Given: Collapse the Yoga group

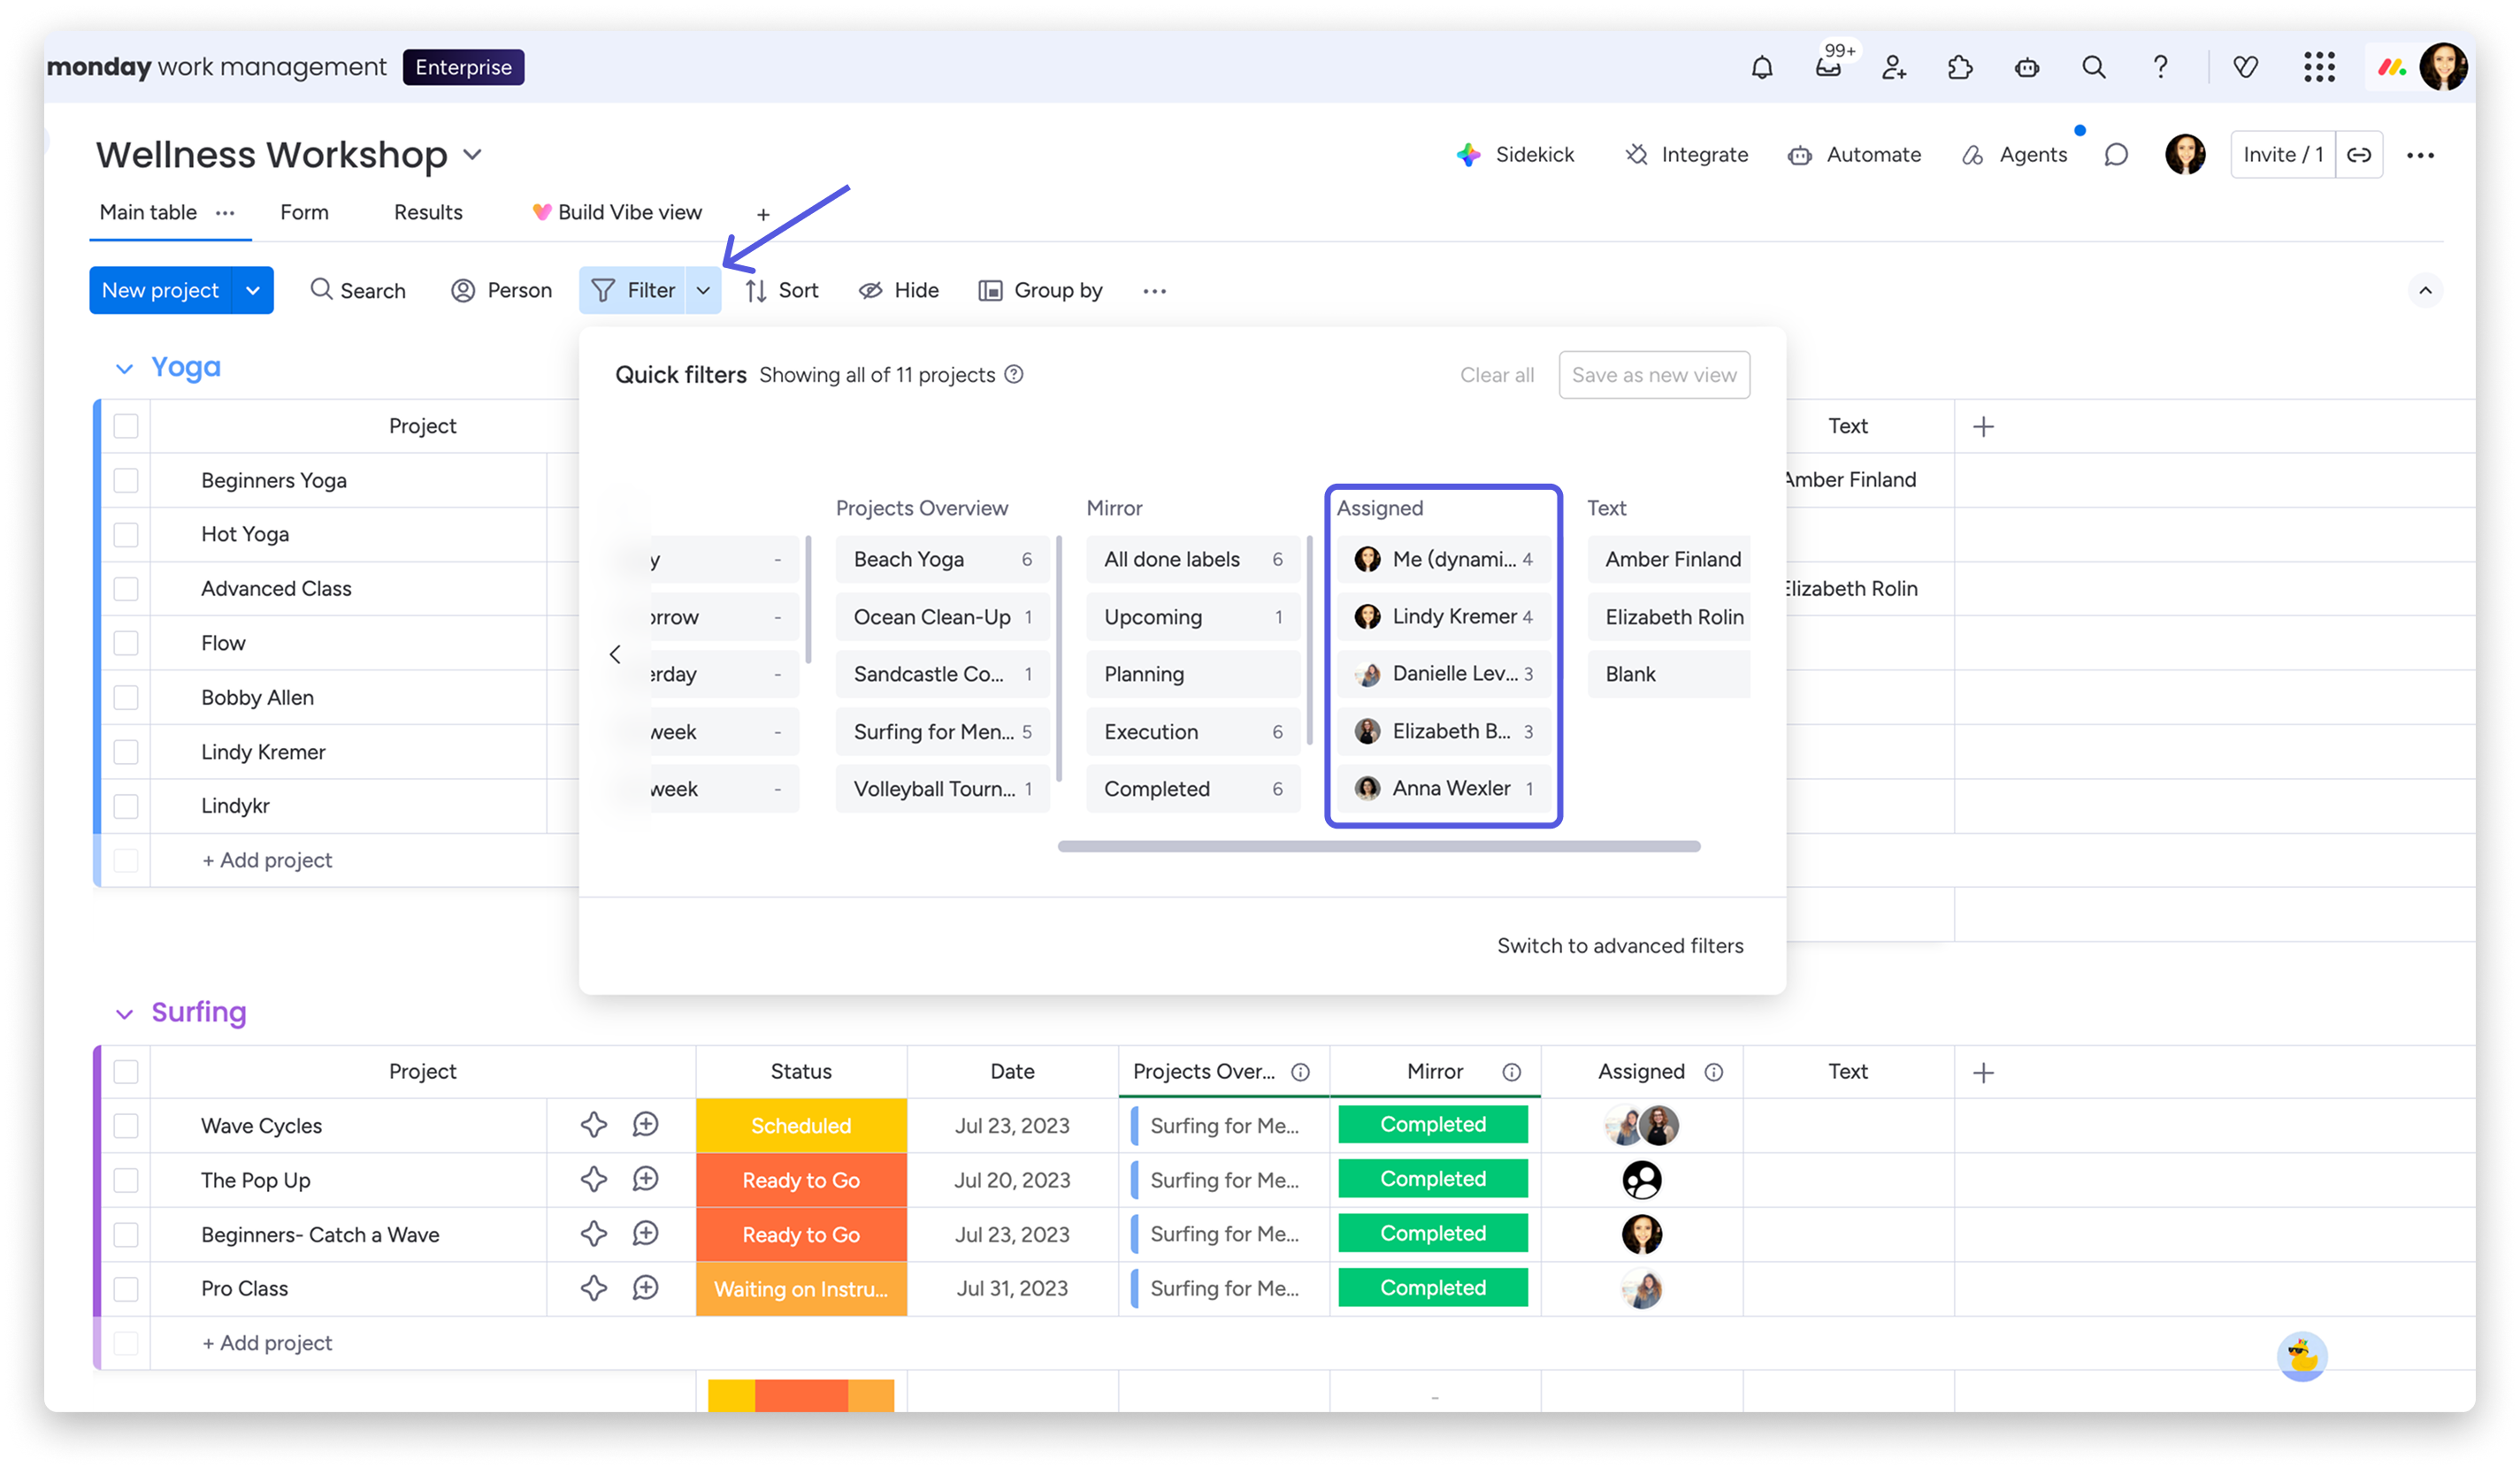Looking at the screenshot, I should (x=124, y=368).
